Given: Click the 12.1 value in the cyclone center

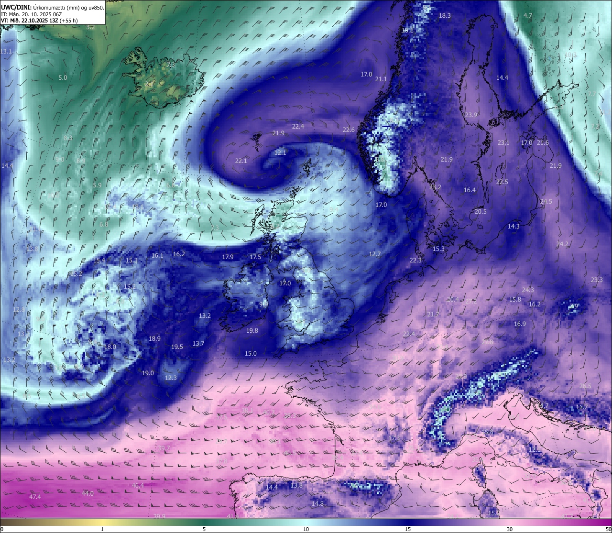Looking at the screenshot, I should (280, 153).
